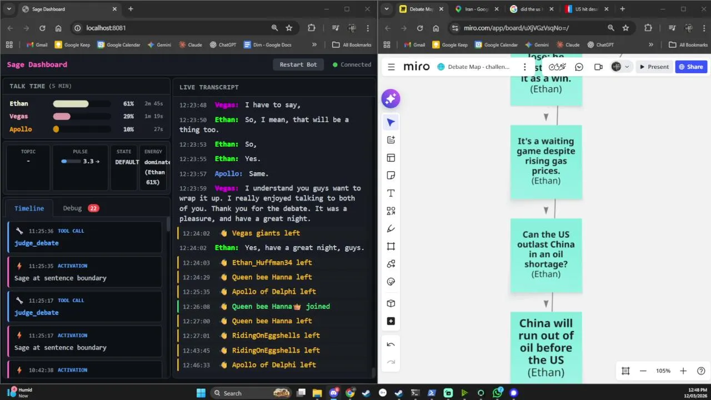Open File Explorer from the taskbar
The width and height of the screenshot is (711, 400).
pos(317,393)
